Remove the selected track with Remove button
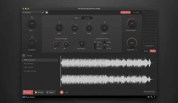This screenshot has width=178, height=103. 39,92
